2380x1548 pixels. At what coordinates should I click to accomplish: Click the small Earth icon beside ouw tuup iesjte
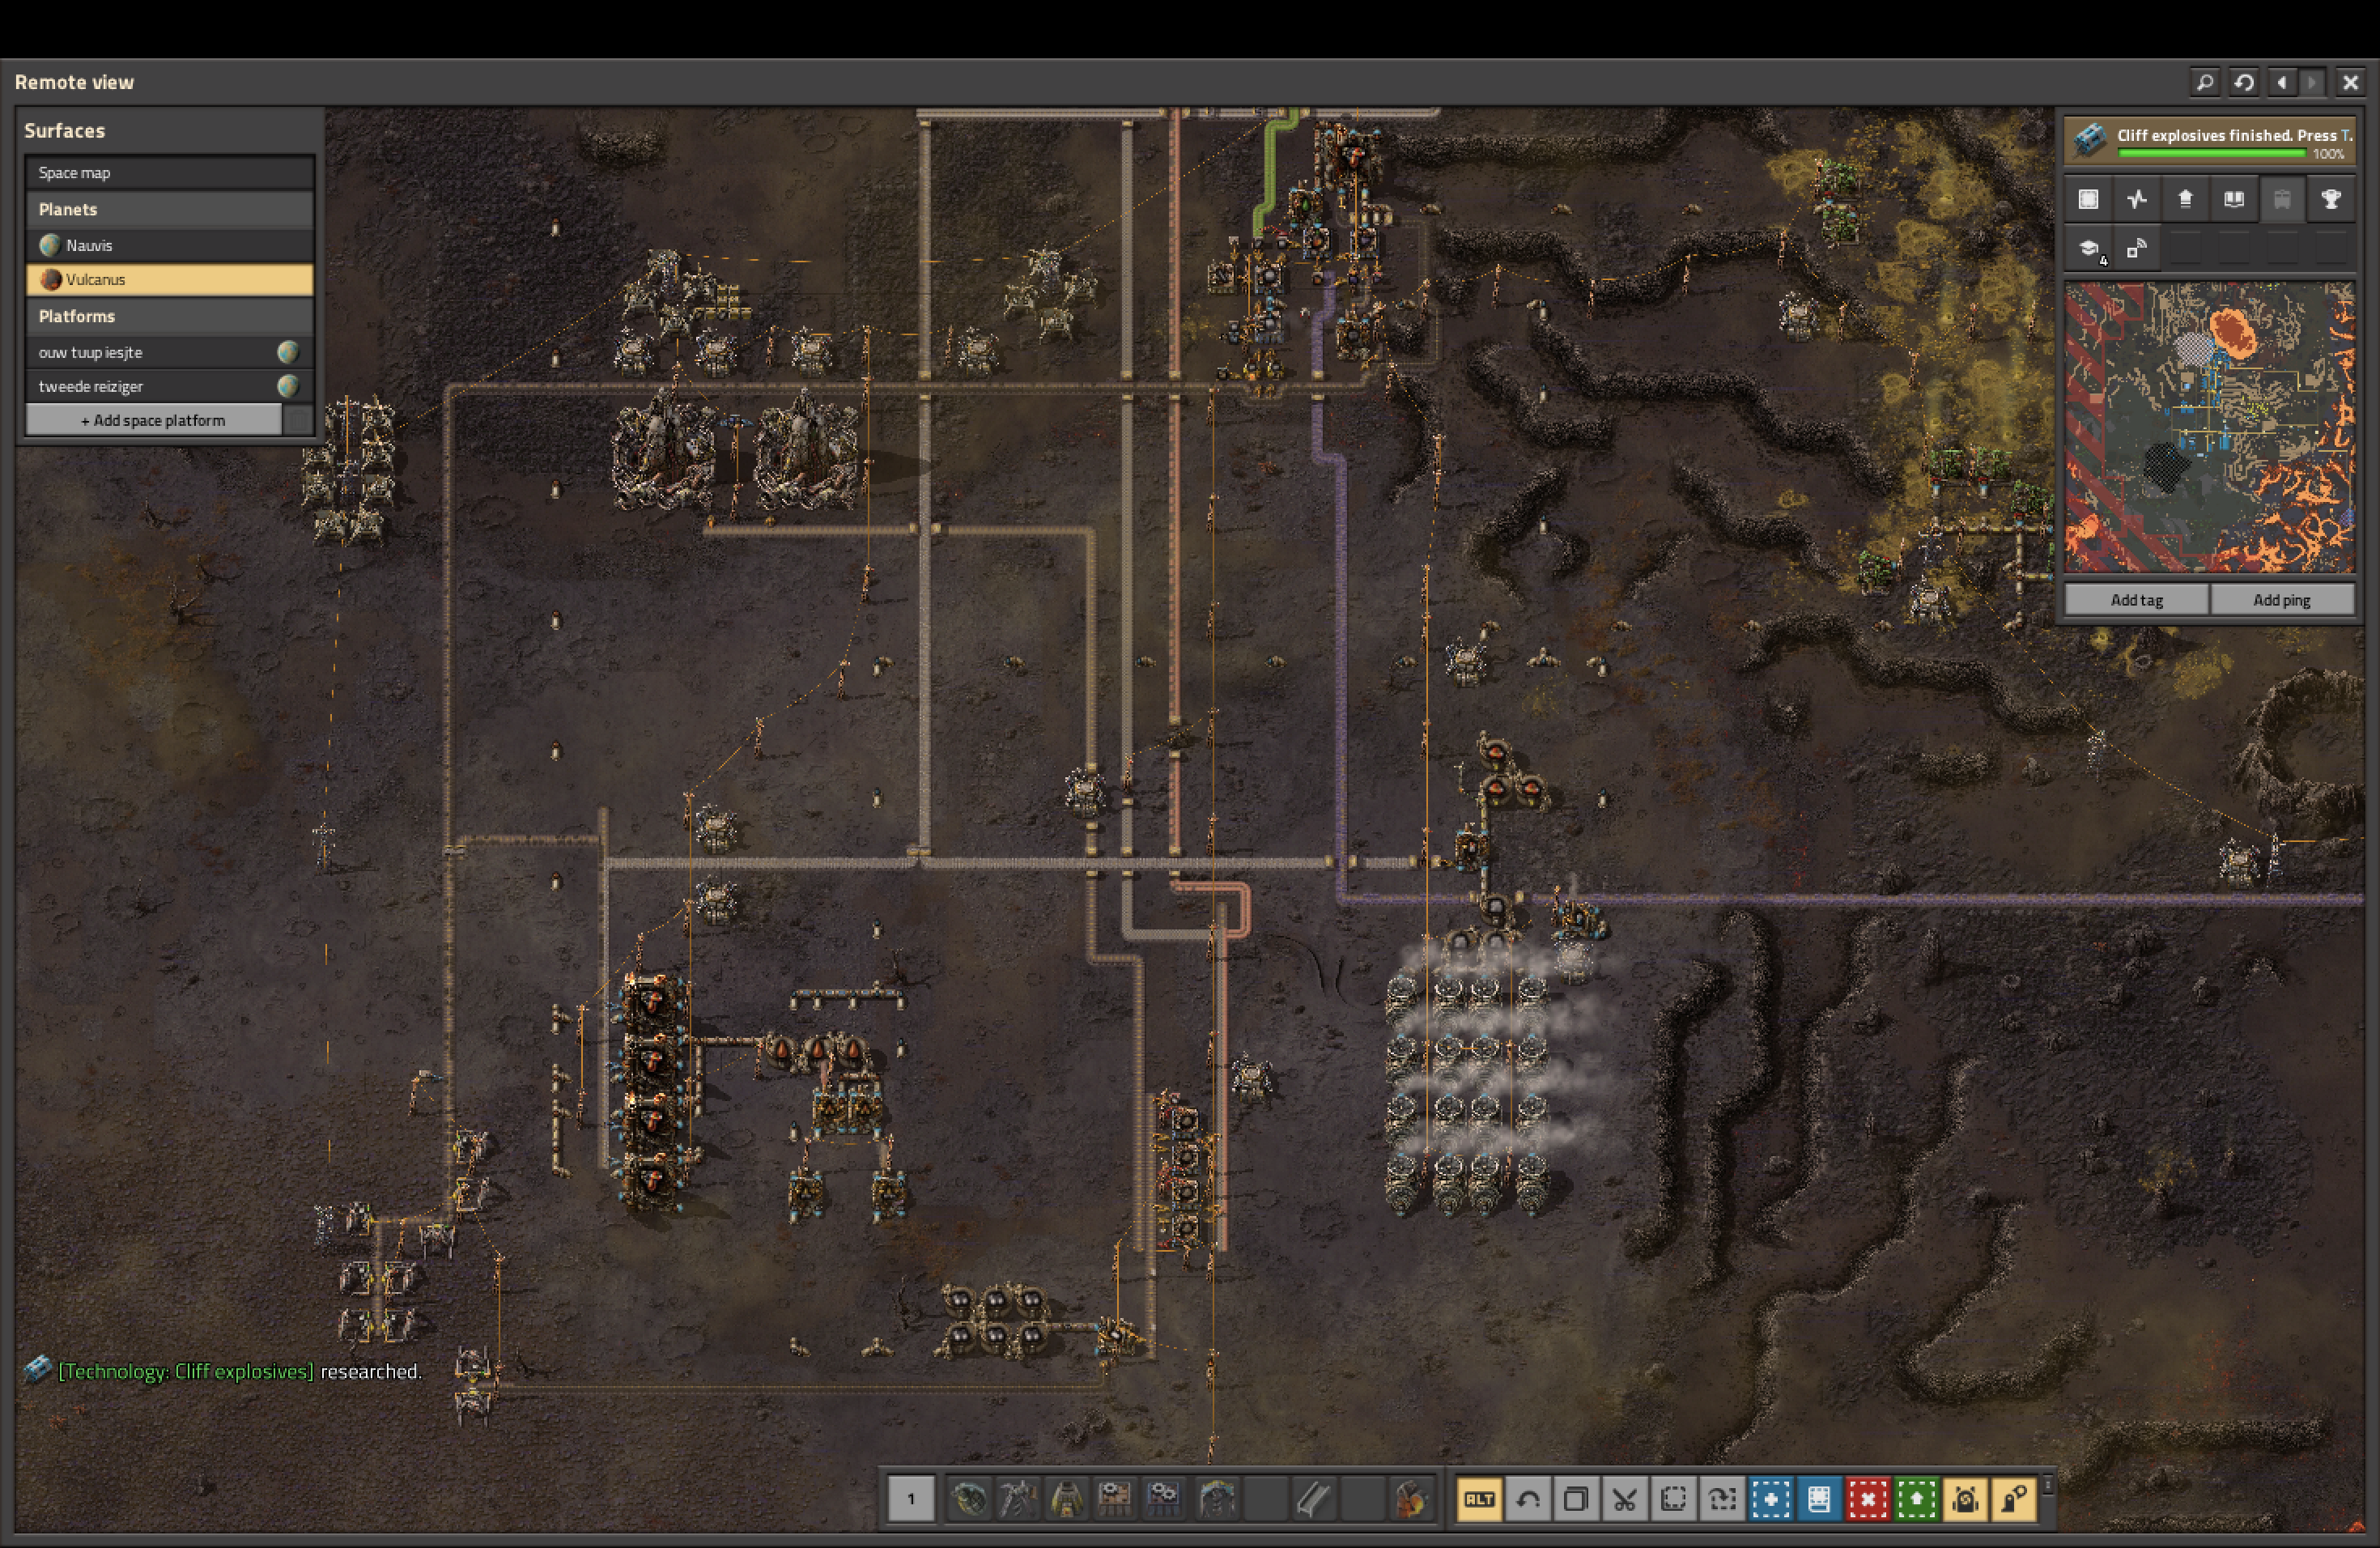coord(288,352)
